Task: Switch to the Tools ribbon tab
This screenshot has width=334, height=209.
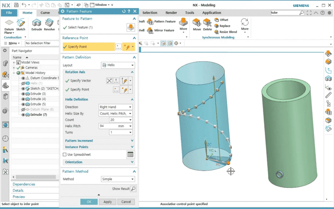Action: (x=190, y=13)
